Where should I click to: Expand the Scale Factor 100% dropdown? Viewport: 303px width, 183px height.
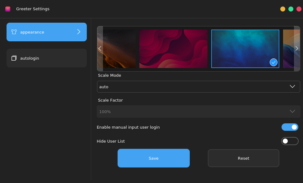[198, 112]
